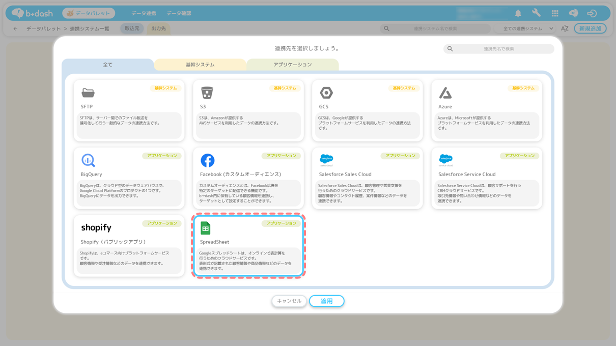Click the BigQuery logo icon
This screenshot has width=616, height=346.
click(88, 160)
